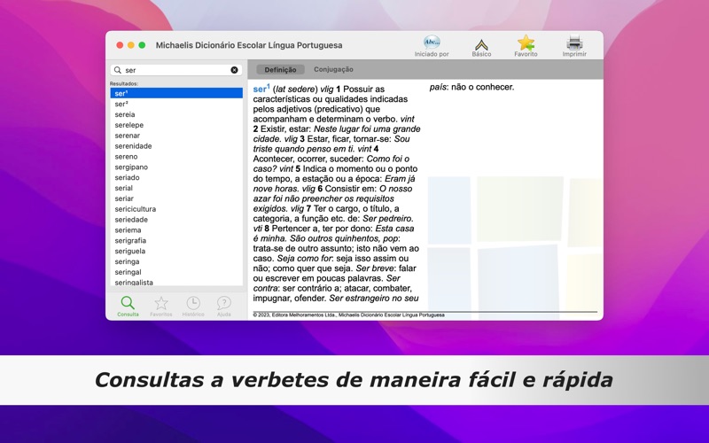709x443 pixels.
Task: Click the yellow minimize window button
Action: point(130,45)
